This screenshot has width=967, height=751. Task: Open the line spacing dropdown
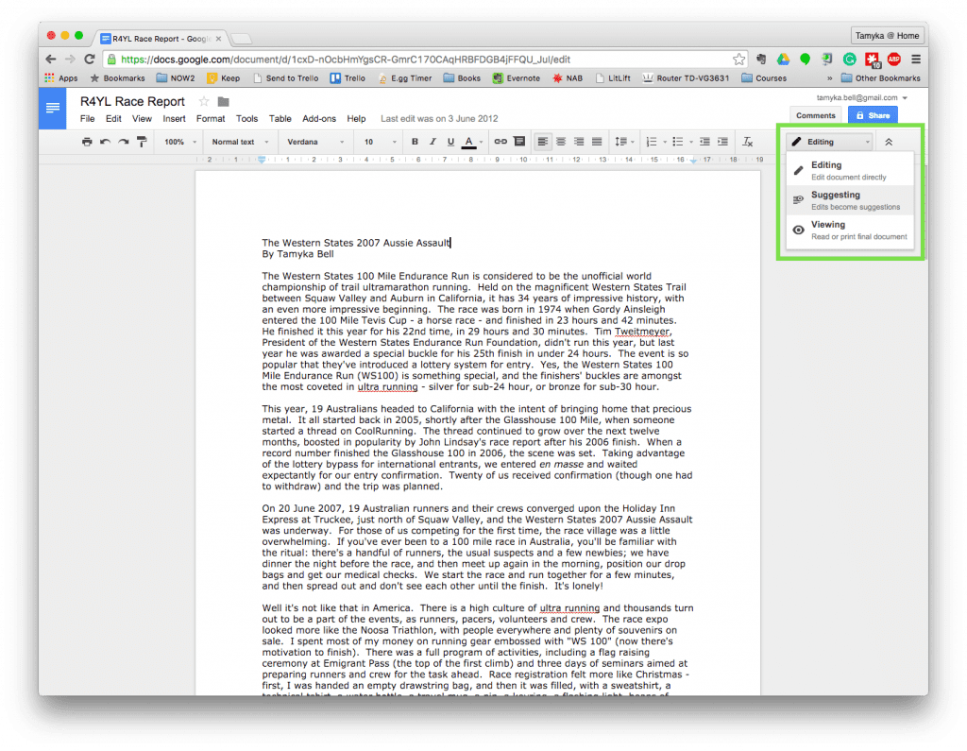coord(624,142)
